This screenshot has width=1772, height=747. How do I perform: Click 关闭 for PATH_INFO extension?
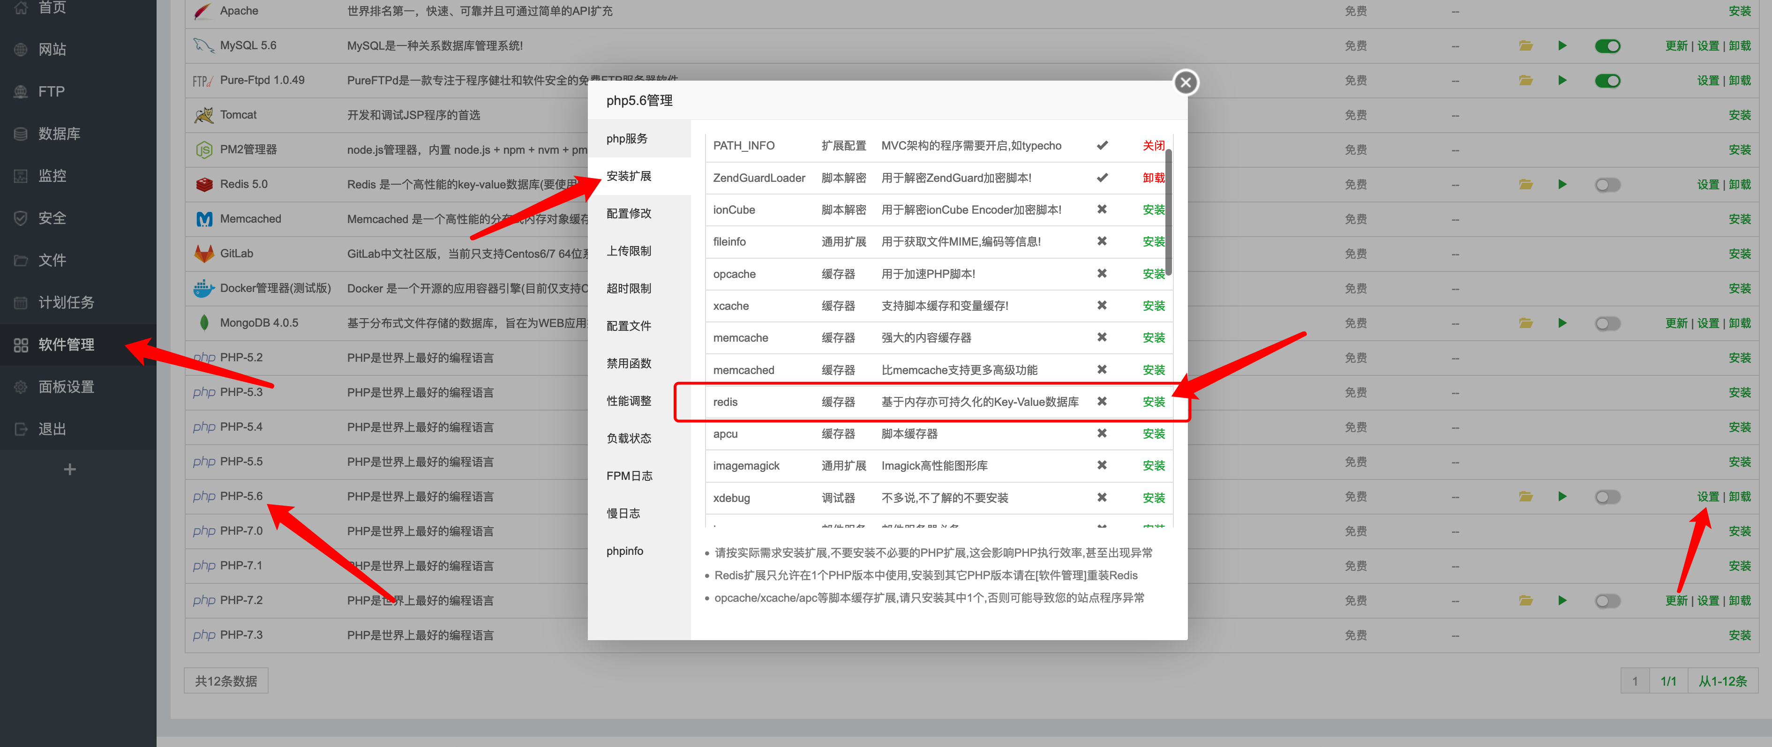(1154, 146)
